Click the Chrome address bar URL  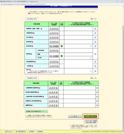click(x=24, y=4)
